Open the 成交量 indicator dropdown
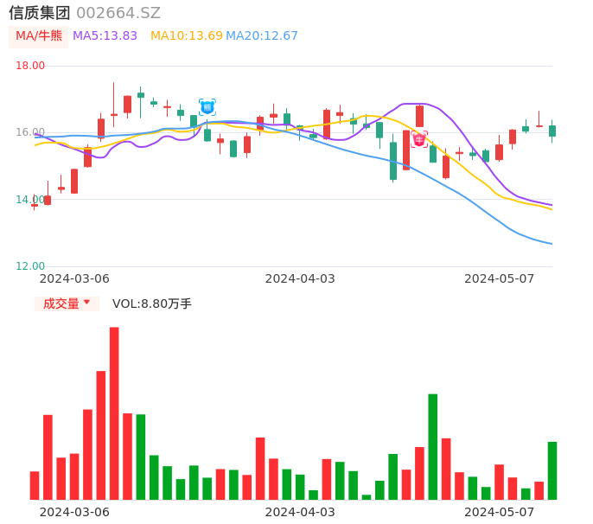Image resolution: width=593 pixels, height=524 pixels. pos(67,304)
